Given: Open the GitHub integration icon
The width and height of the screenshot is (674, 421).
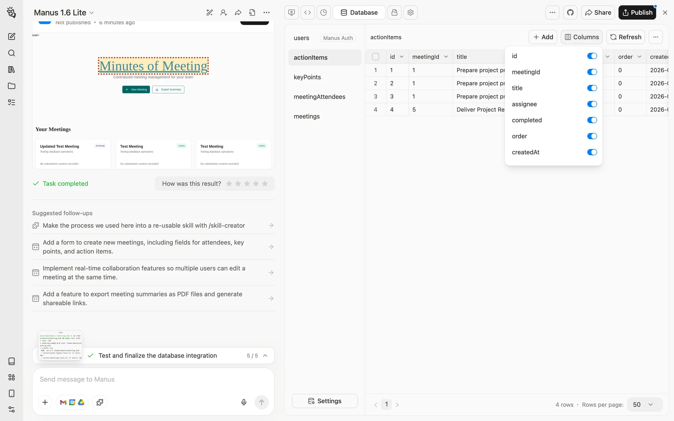Looking at the screenshot, I should click(570, 13).
